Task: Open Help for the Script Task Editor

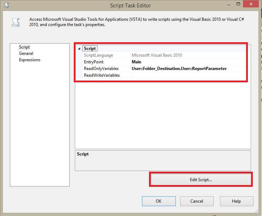Action: click(x=237, y=201)
